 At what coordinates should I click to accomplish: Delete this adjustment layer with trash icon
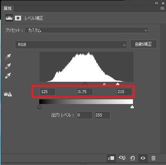[153, 158]
